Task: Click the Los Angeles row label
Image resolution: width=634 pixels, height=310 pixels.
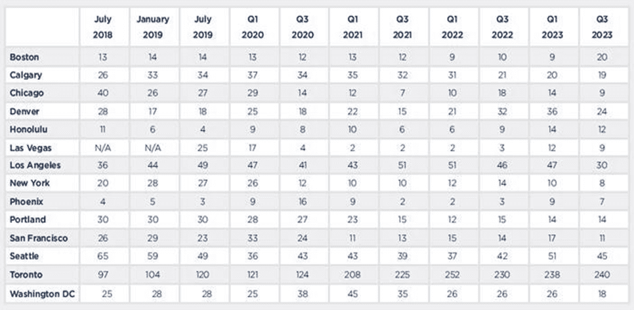Action: [35, 165]
